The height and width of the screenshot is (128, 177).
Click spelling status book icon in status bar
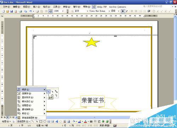[115, 126]
